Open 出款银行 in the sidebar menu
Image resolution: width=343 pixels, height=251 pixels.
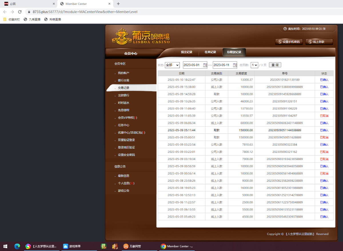point(123,95)
